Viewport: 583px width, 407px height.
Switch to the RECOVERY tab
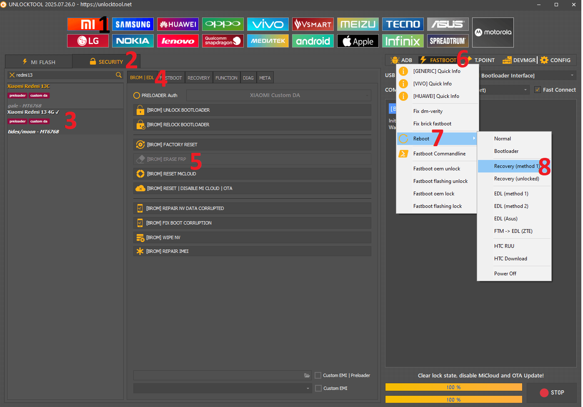click(x=199, y=78)
